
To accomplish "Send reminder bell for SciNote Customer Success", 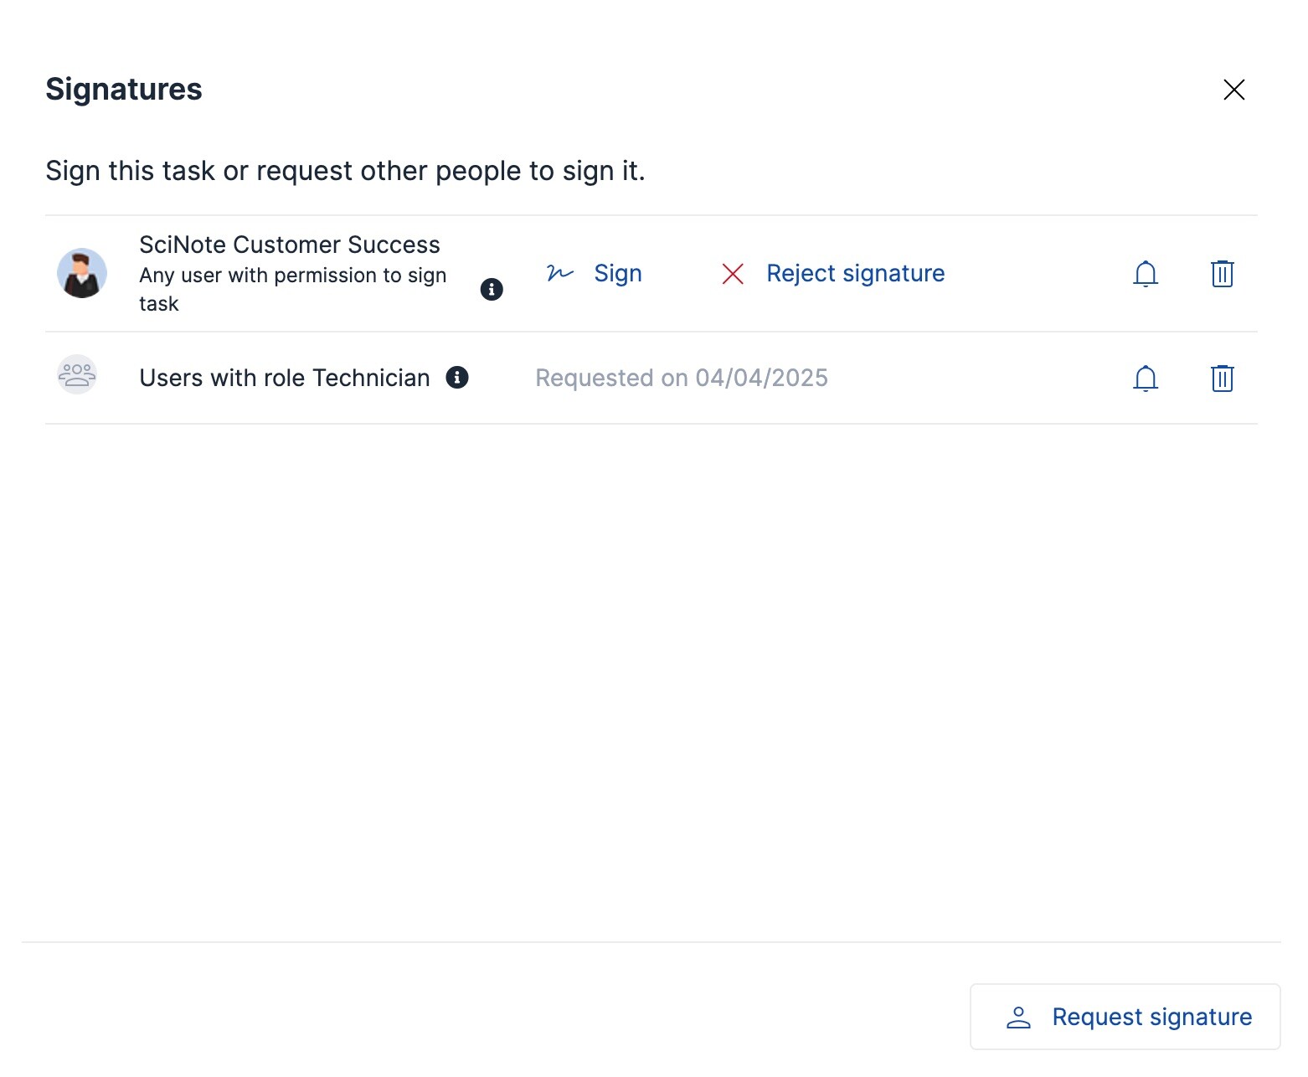I will pos(1145,274).
